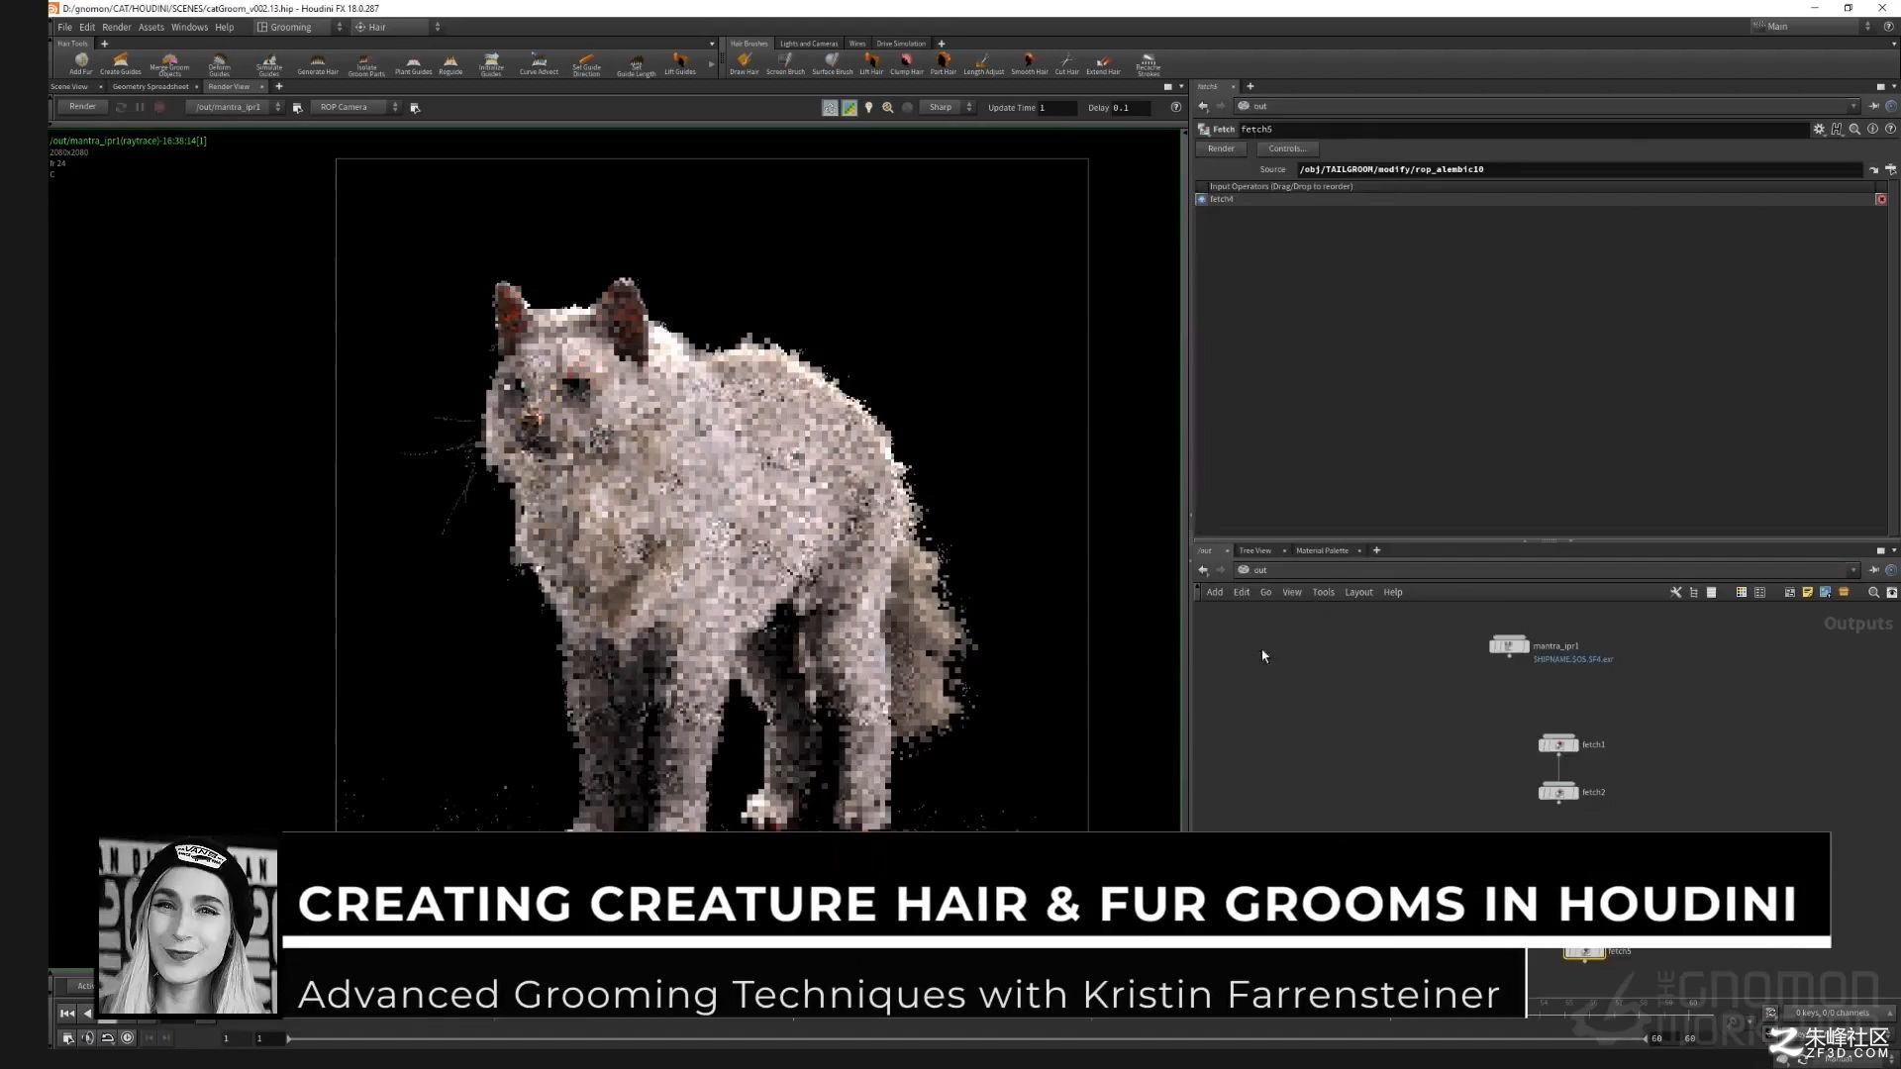Click the Isolate Groom Parts tool

[365, 64]
